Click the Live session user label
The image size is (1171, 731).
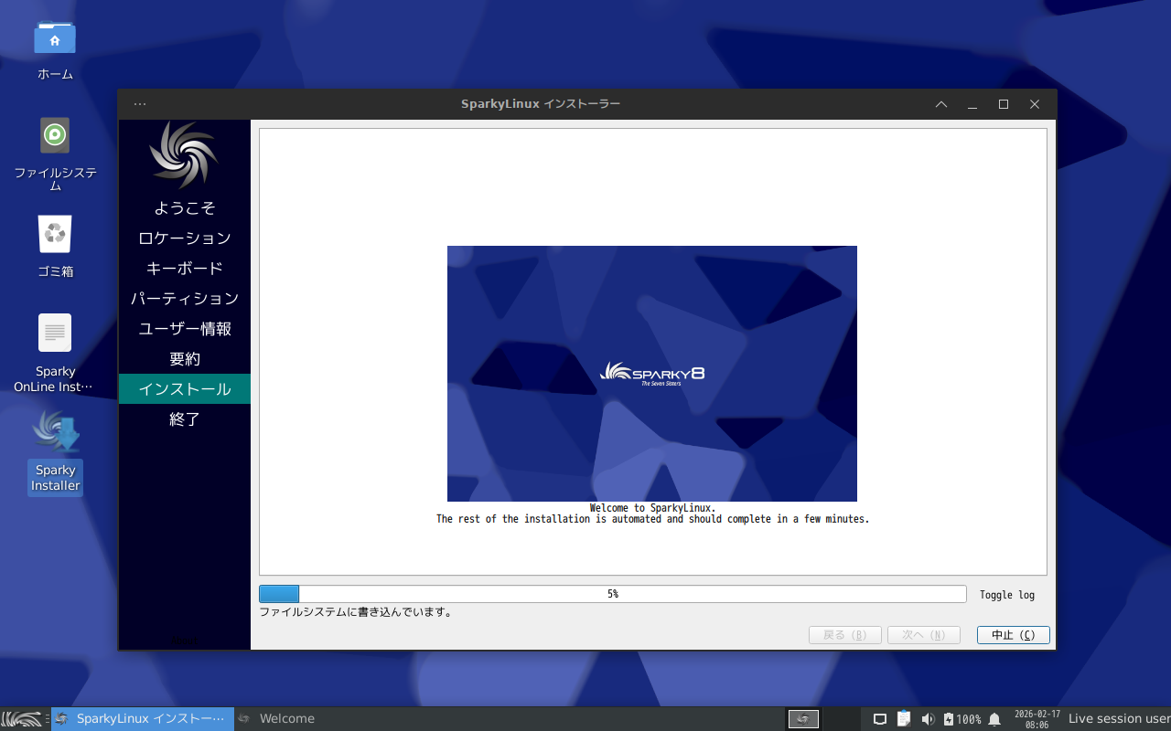point(1118,719)
